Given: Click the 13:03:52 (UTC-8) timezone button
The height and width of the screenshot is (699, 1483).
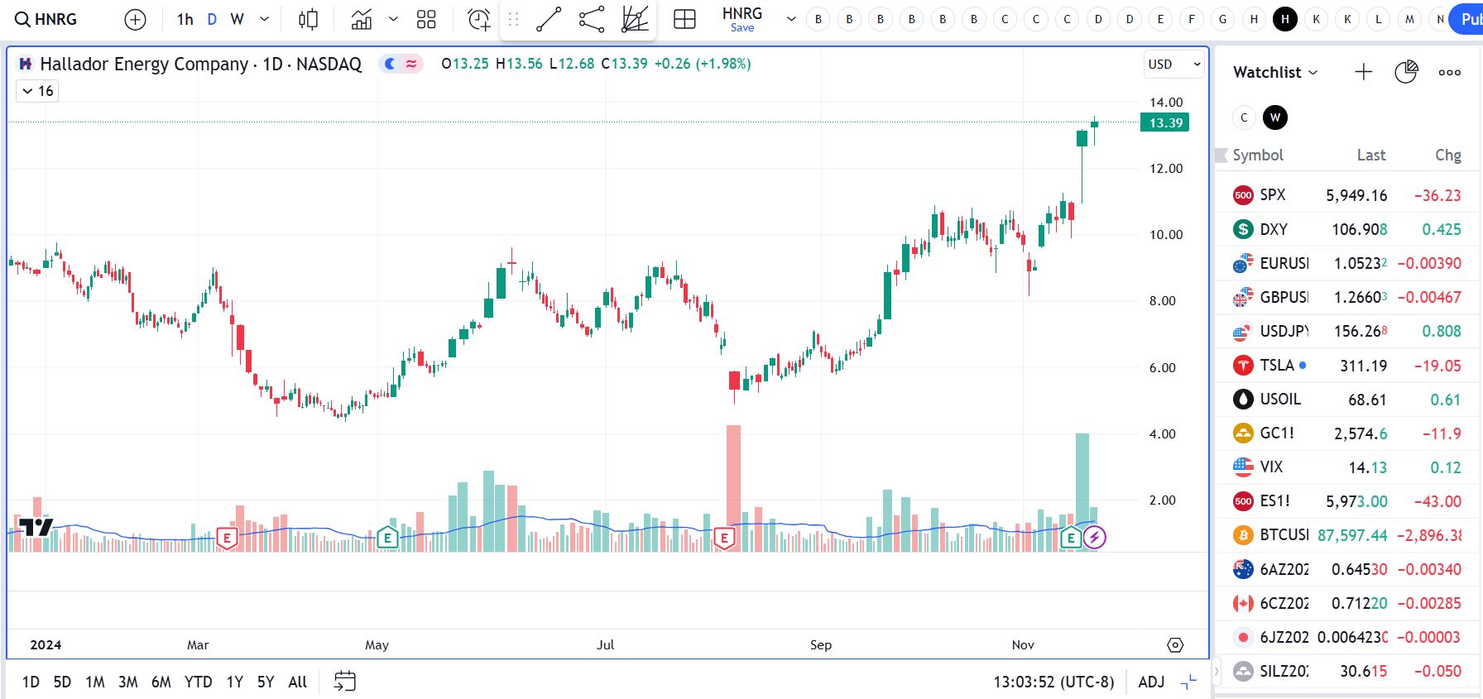Looking at the screenshot, I should (1053, 682).
